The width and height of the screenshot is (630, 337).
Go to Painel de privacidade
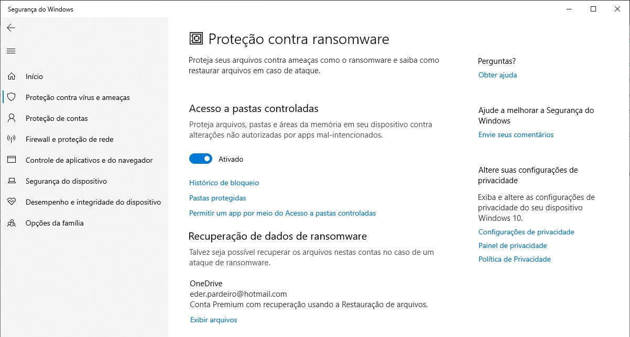[513, 245]
